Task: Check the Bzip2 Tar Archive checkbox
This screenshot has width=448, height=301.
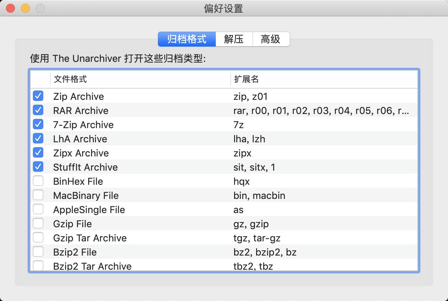Action: point(38,266)
